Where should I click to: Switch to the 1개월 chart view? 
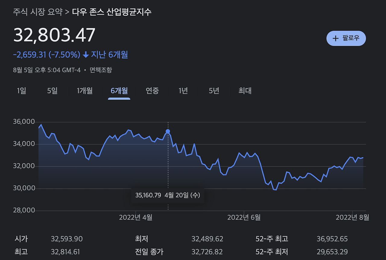(84, 91)
